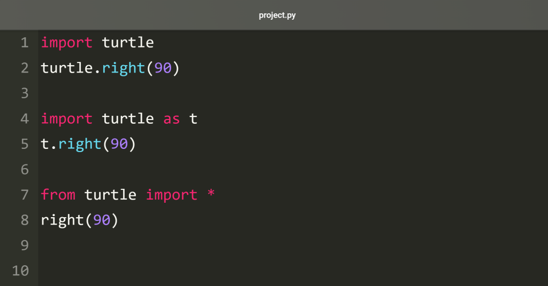Click line number 1 in the gutter
Image resolution: width=548 pixels, height=286 pixels.
25,43
